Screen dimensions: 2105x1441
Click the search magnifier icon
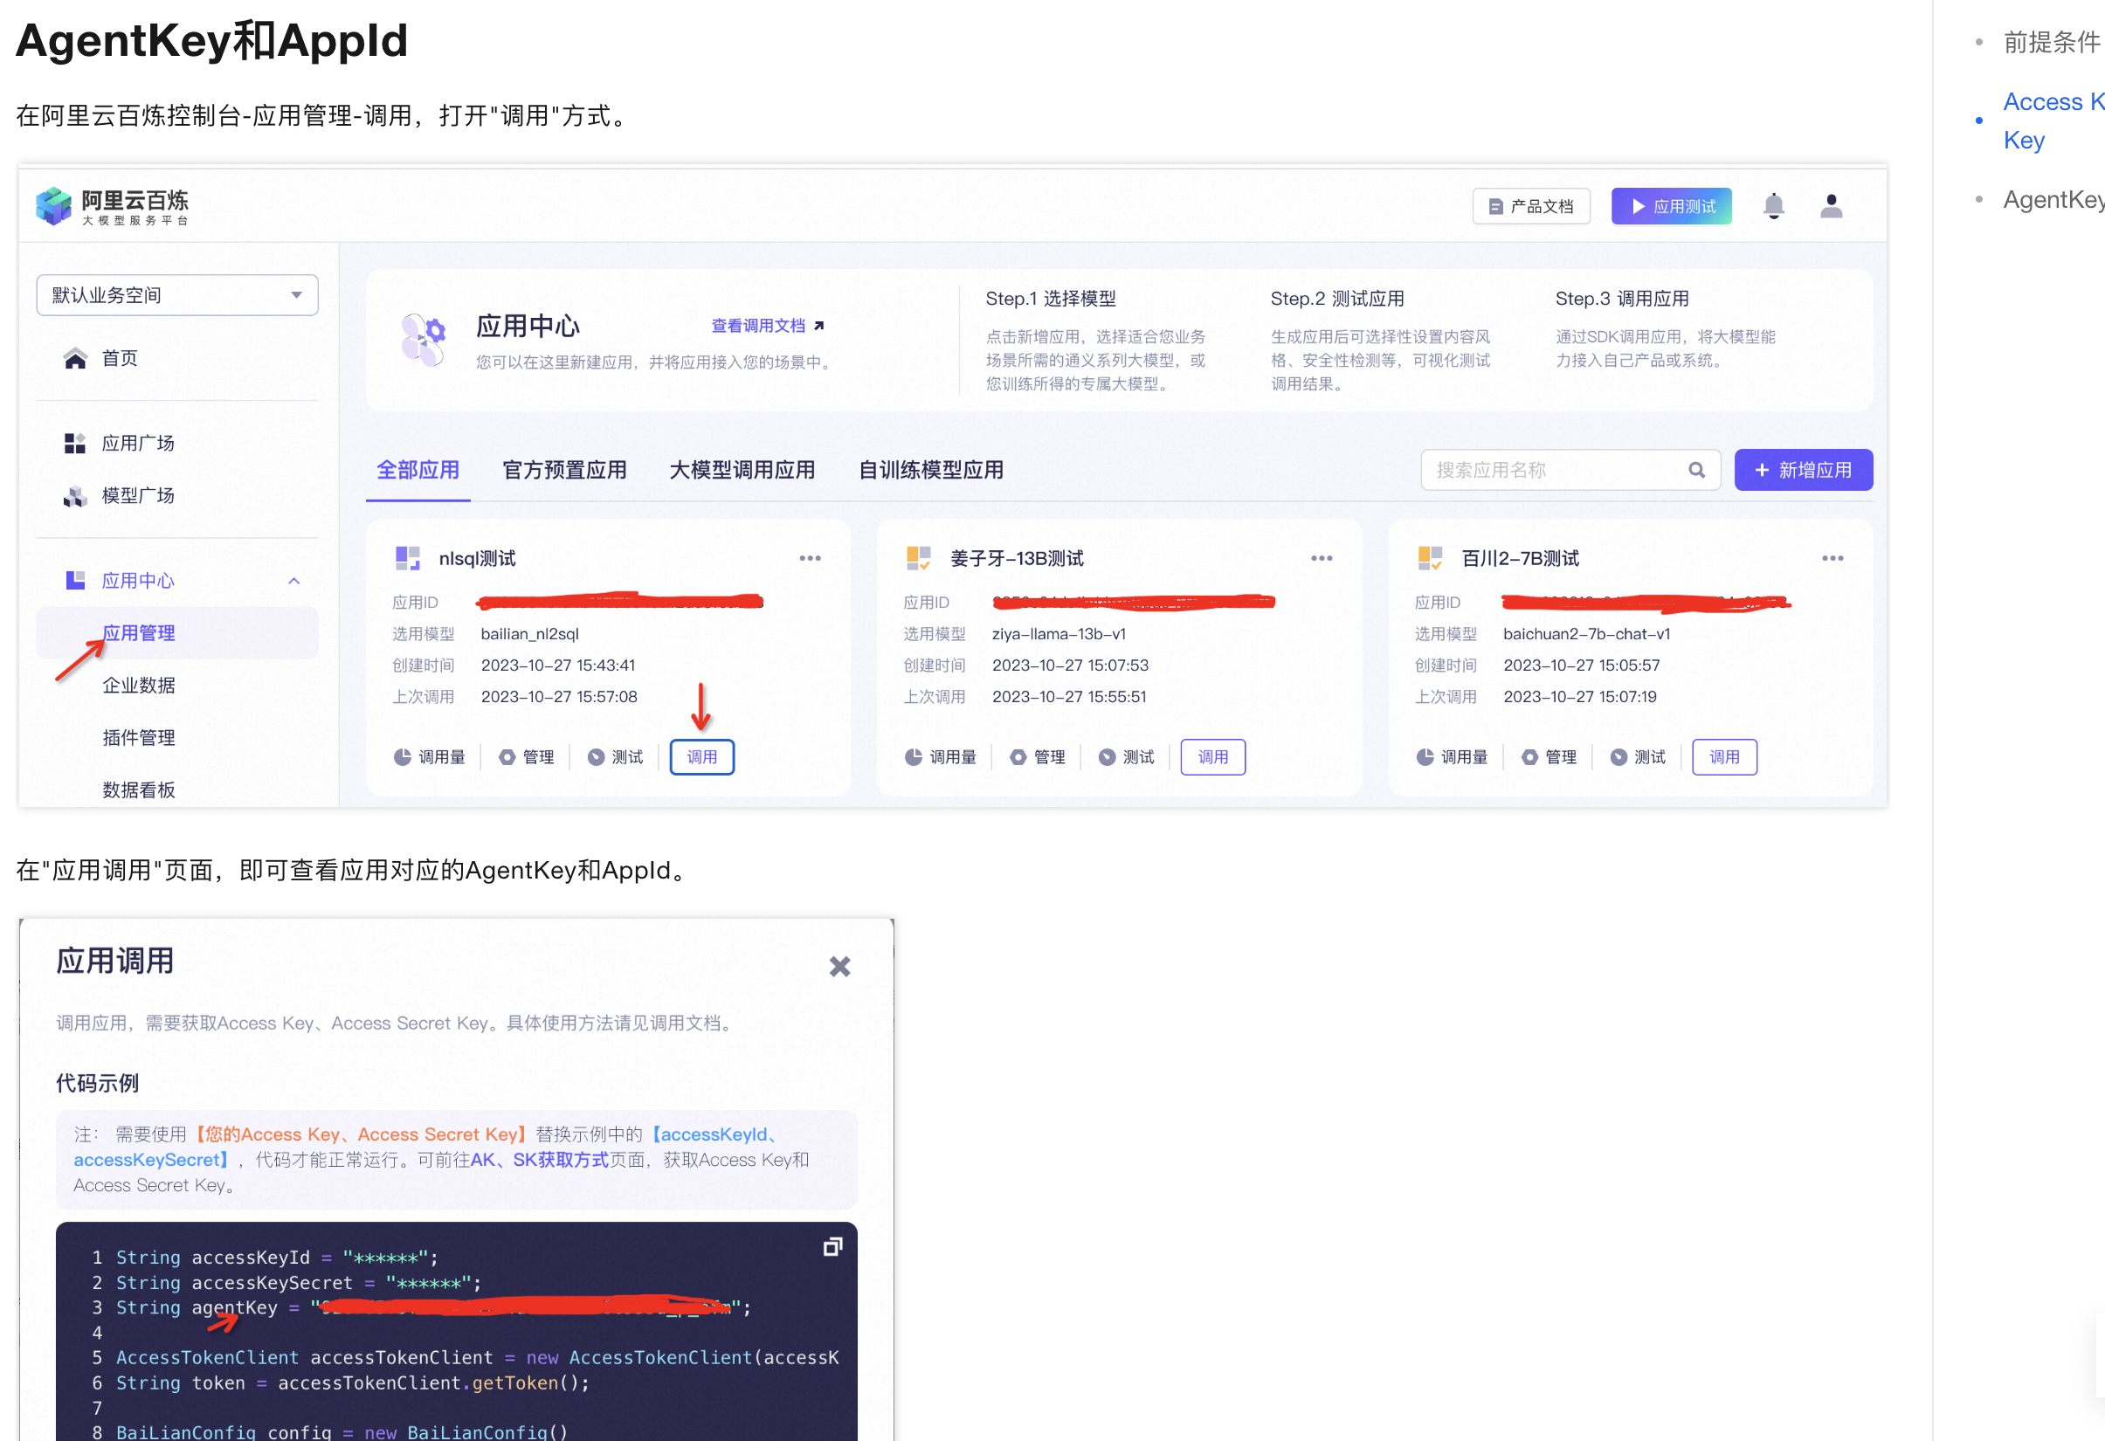click(x=1695, y=470)
